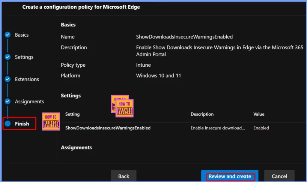Click the 'Create a configuration policy' title

[81, 7]
